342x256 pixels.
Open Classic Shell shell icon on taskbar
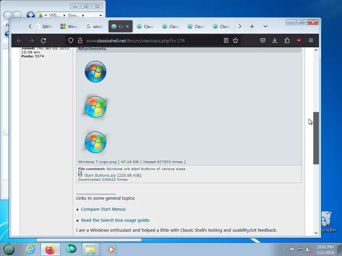pyautogui.click(x=71, y=249)
